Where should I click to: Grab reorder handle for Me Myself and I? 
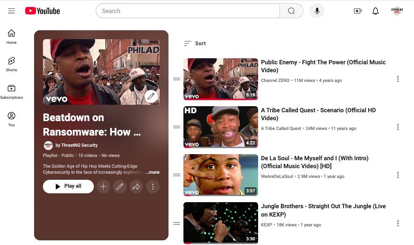176,175
